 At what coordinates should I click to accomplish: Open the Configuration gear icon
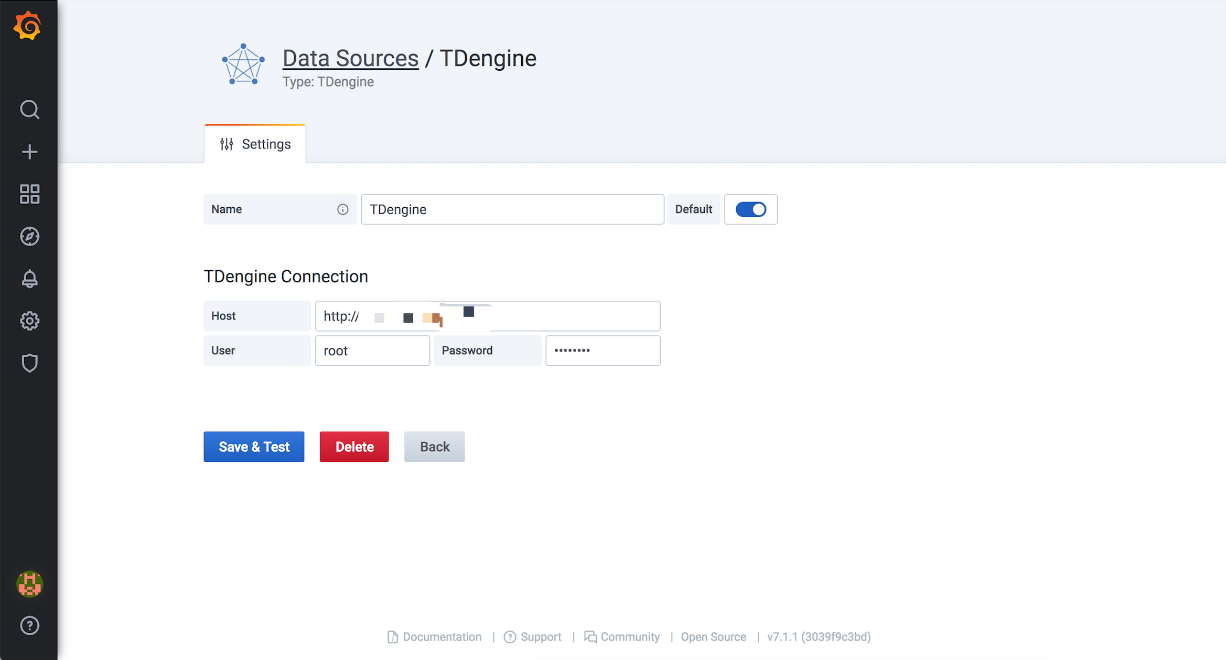(x=29, y=321)
